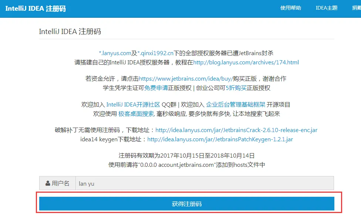Open the 使用帮助 menu item
Screen dimensions: 361x216
pyautogui.click(x=291, y=8)
